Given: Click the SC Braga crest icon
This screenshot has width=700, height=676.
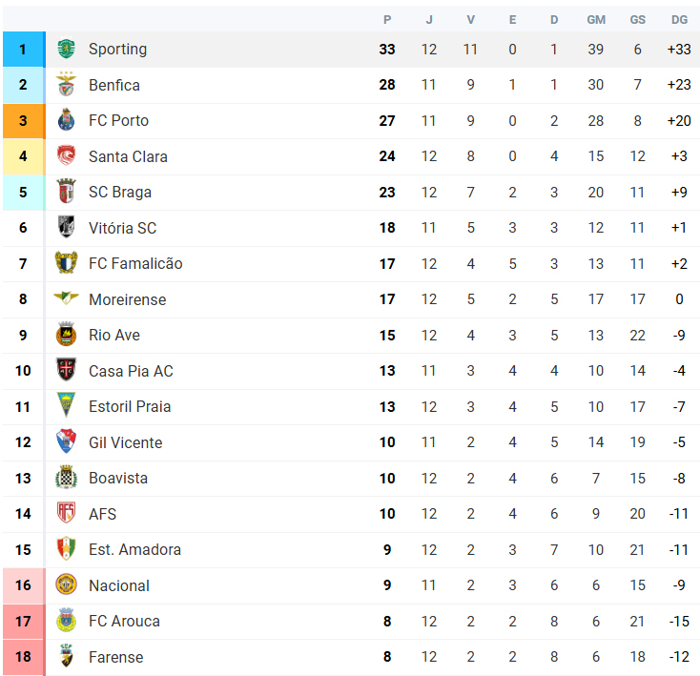Looking at the screenshot, I should [x=66, y=192].
